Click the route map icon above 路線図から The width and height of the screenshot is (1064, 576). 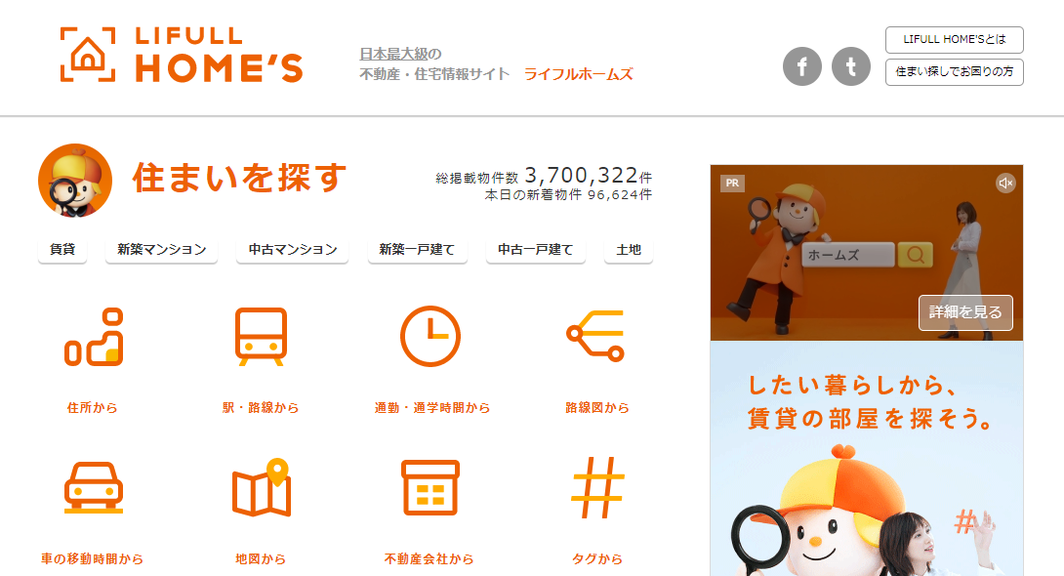tap(595, 336)
